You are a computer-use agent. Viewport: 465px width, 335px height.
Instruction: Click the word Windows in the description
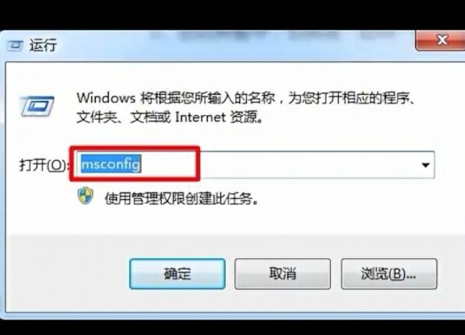pos(106,98)
